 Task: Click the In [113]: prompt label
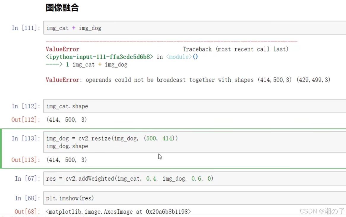pos(26,138)
